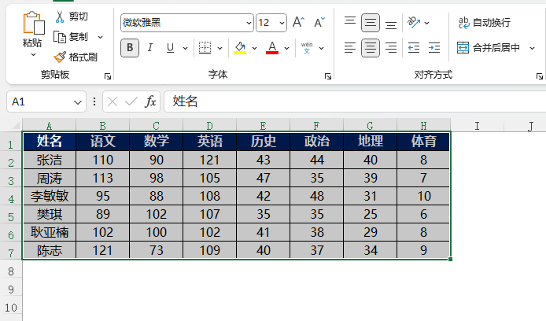Click Merge and Center (合并后居中)
This screenshot has width=546, height=321.
[x=489, y=48]
